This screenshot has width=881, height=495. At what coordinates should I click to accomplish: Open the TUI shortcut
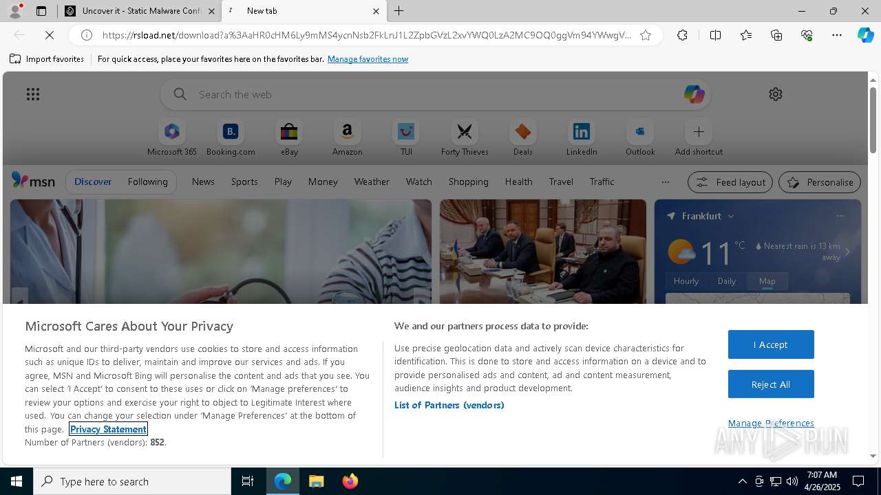pos(406,139)
